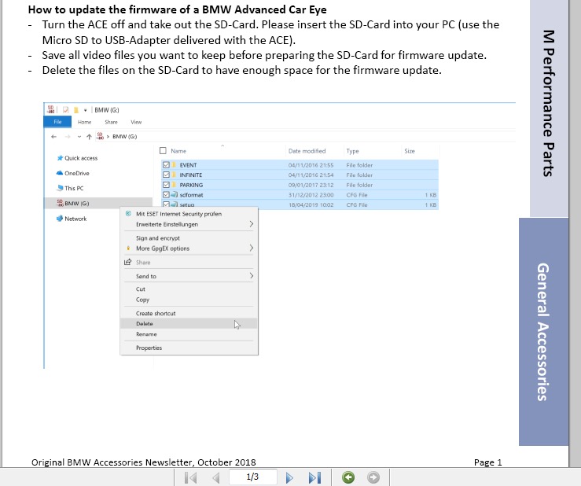This screenshot has height=486, width=581.
Task: Expand the Send to submenu
Action: (x=189, y=276)
